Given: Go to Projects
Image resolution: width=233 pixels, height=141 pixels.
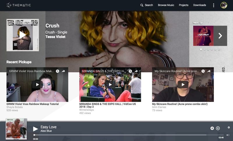Looking at the screenshot, I should (x=183, y=5).
